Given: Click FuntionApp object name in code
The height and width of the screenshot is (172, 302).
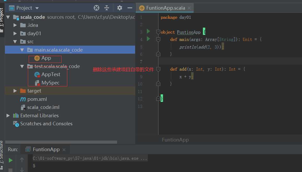Looking at the screenshot, I should coord(189,32).
